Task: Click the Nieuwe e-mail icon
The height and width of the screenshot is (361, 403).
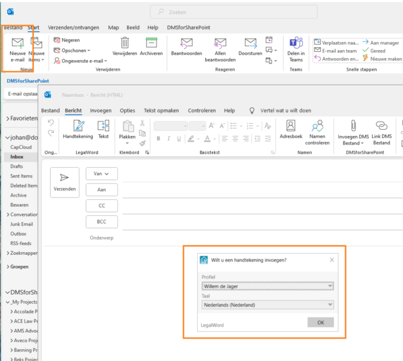Action: point(18,44)
